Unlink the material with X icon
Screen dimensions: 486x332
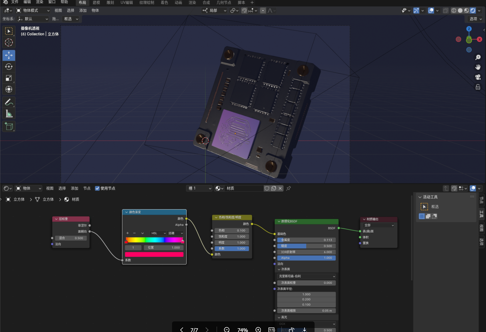click(x=280, y=188)
